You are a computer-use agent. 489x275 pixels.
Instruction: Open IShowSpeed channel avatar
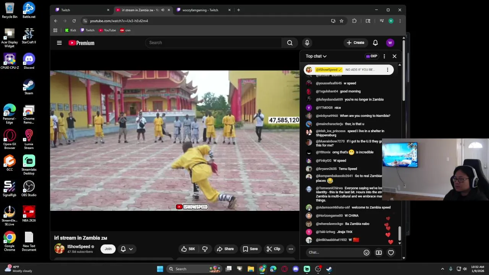pyautogui.click(x=60, y=249)
